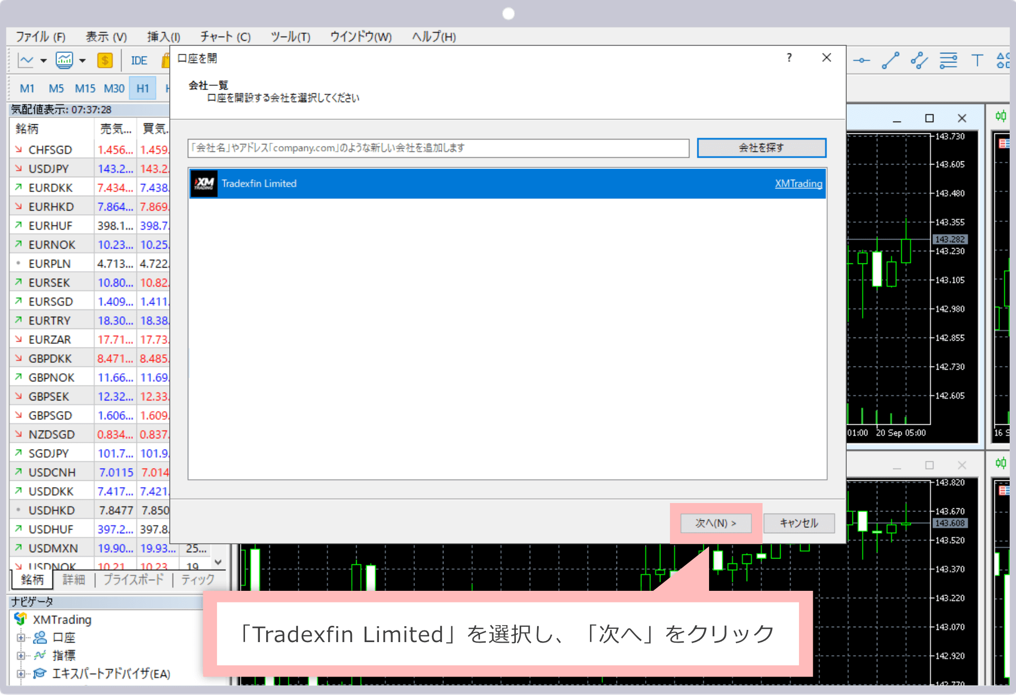Click the red down arrow beside CHFSGD
The image size is (1016, 695).
19,150
